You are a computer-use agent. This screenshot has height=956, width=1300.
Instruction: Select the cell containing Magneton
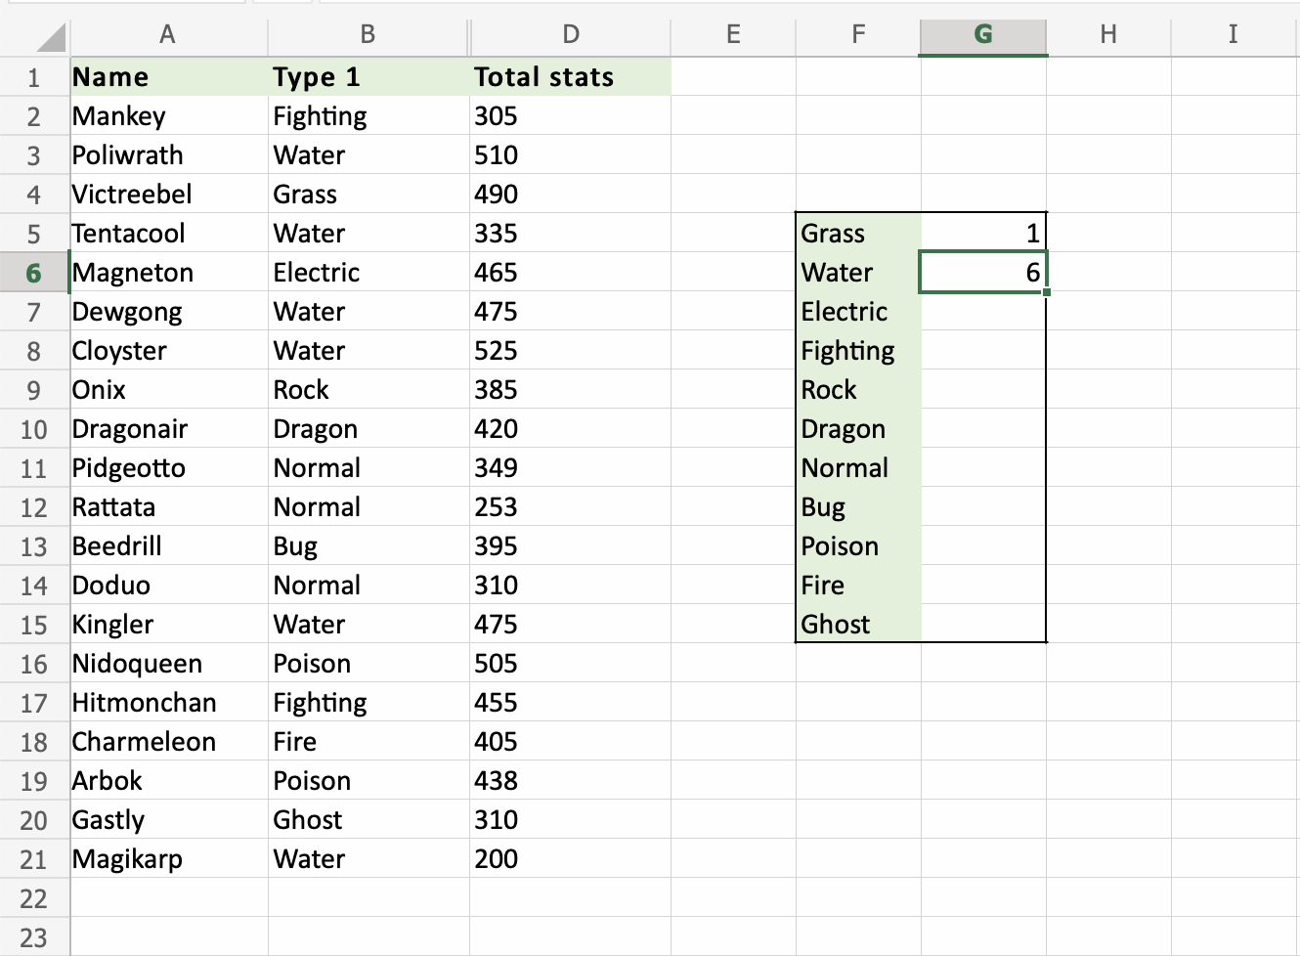click(168, 273)
